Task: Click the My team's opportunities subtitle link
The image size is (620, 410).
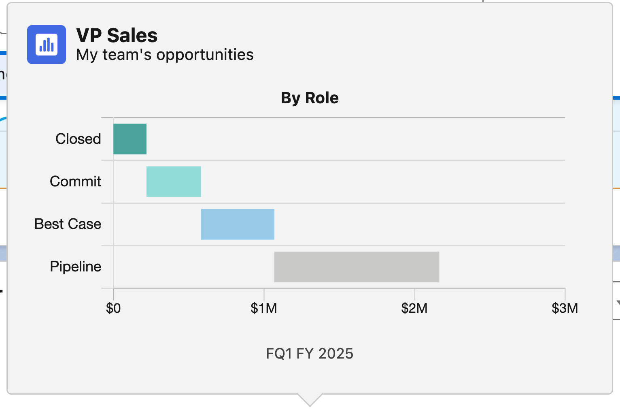Action: [164, 55]
